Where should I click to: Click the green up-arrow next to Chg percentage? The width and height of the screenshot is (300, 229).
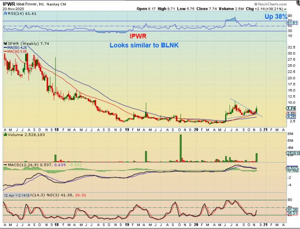[x=285, y=9]
